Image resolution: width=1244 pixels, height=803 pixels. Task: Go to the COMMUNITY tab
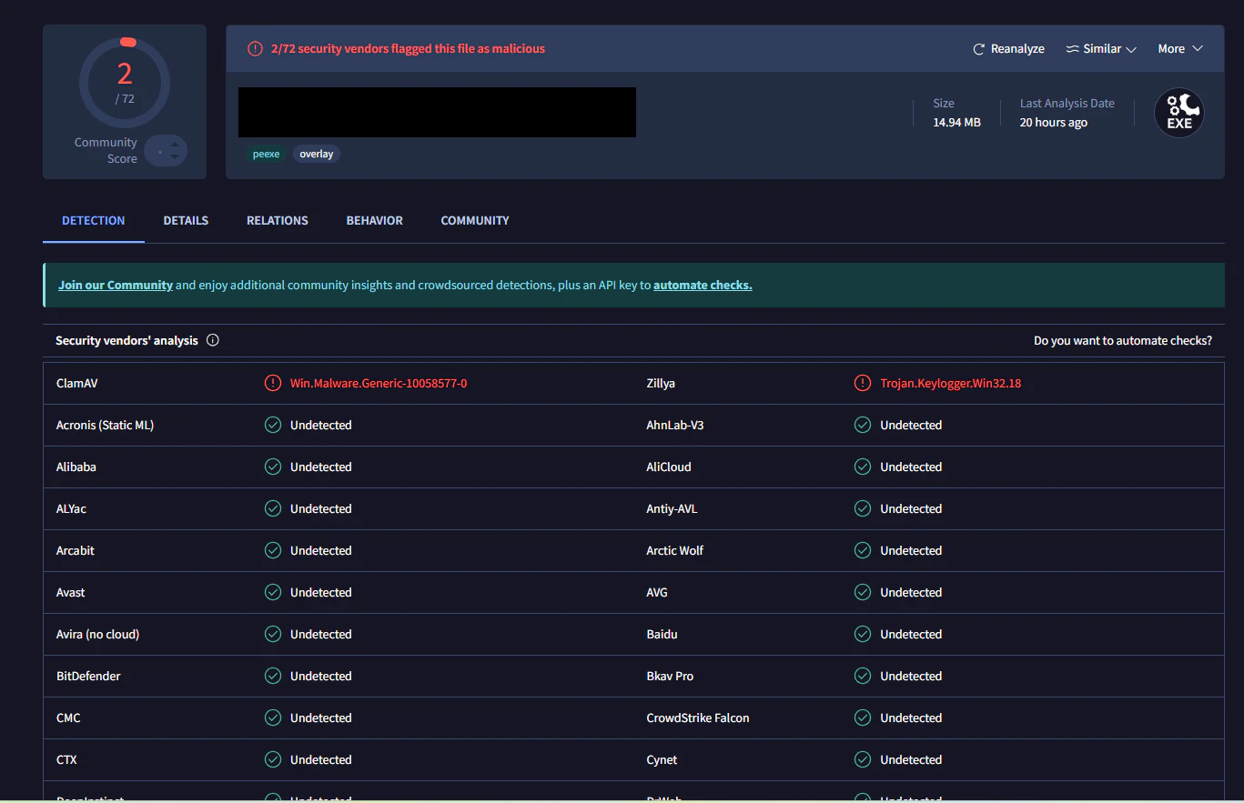[475, 220]
